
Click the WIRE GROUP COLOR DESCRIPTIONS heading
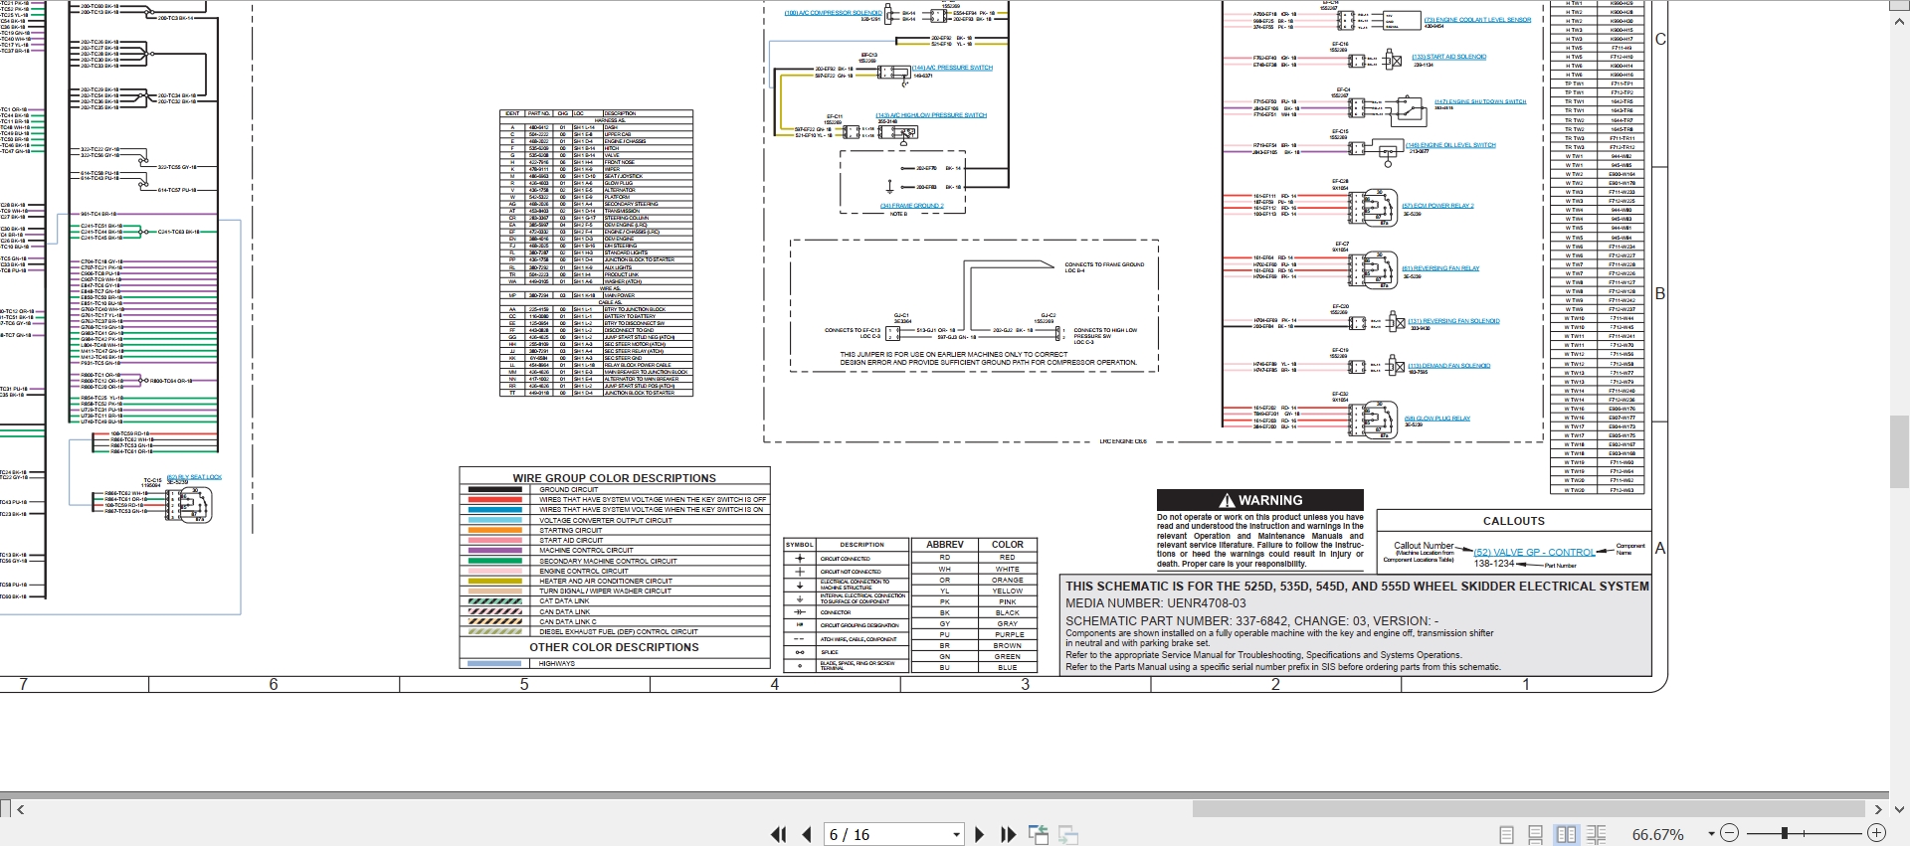[614, 478]
